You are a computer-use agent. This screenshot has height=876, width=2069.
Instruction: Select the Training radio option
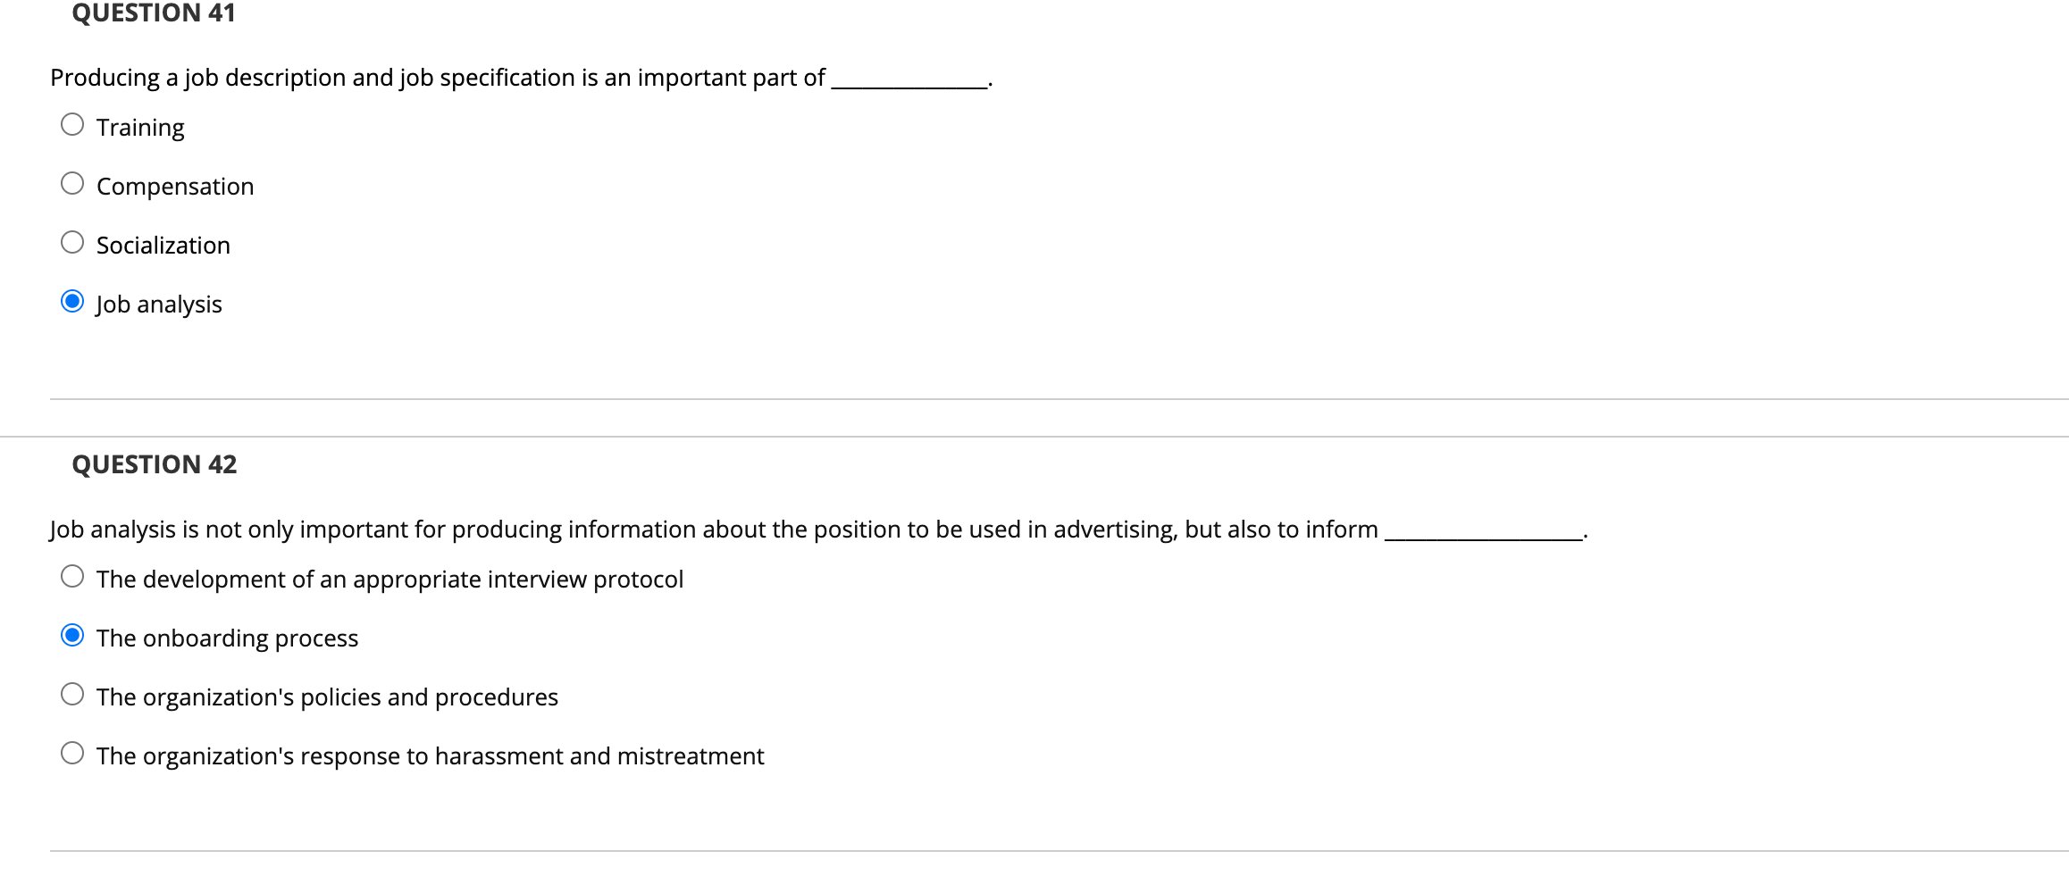point(72,124)
